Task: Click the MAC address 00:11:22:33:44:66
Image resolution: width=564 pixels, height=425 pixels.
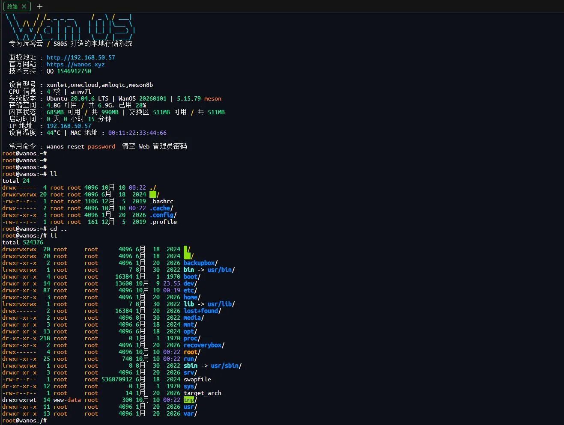Action: click(x=137, y=133)
